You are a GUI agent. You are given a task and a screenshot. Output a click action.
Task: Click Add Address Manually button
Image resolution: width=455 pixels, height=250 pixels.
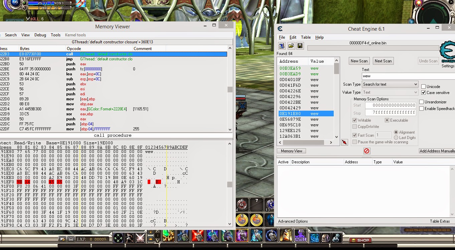click(437, 151)
